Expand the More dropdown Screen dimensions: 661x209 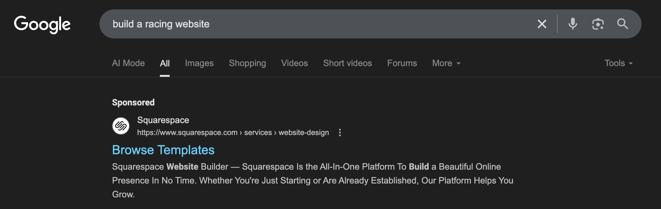[x=446, y=63]
